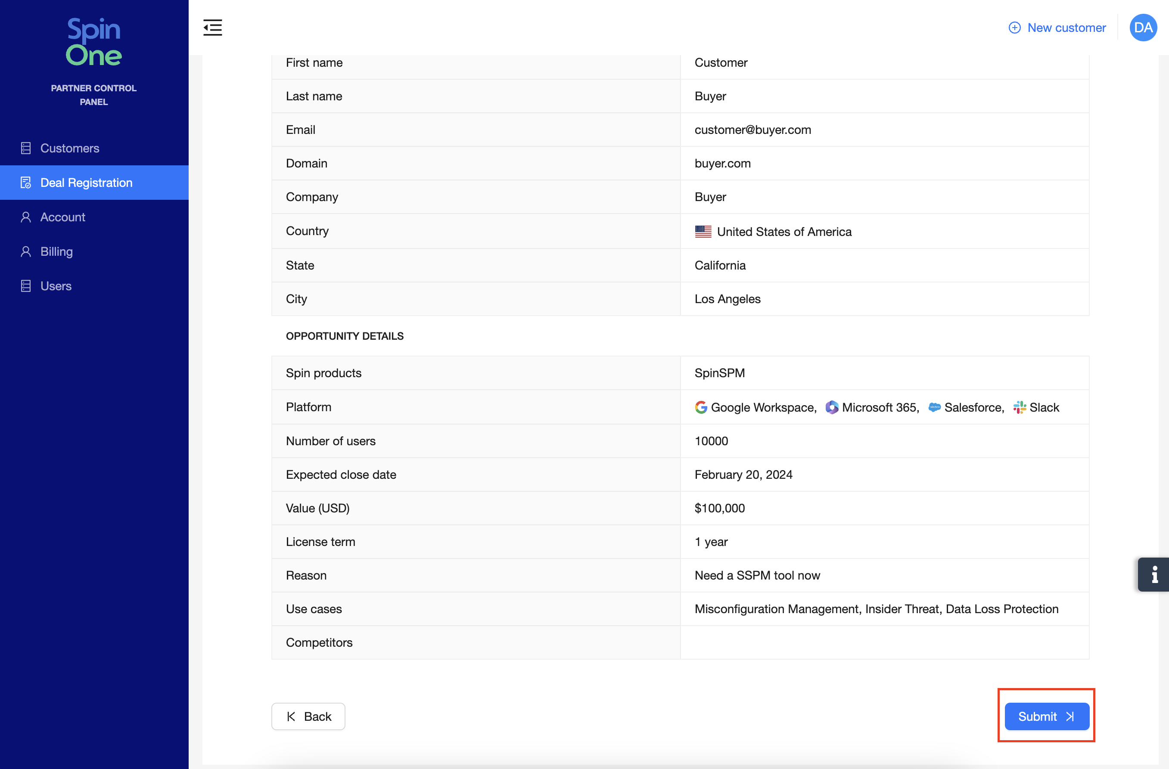
Task: Click the License term label
Action: [320, 542]
